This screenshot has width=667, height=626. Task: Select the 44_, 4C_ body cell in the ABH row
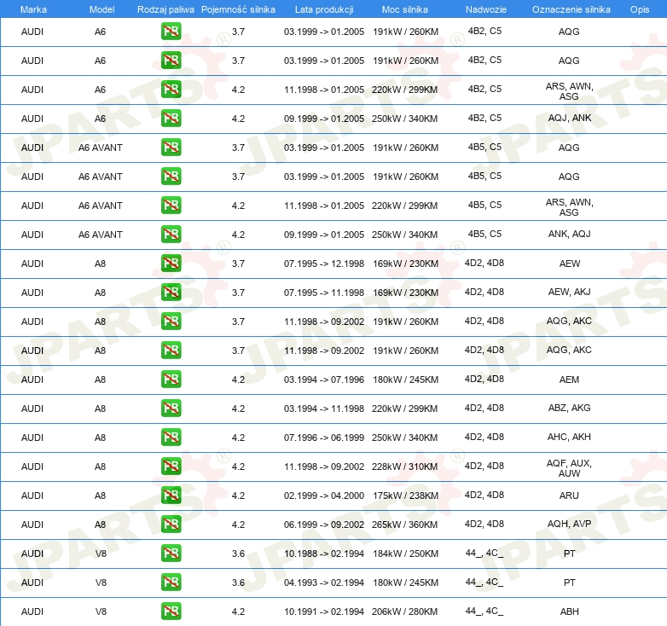[x=484, y=612]
